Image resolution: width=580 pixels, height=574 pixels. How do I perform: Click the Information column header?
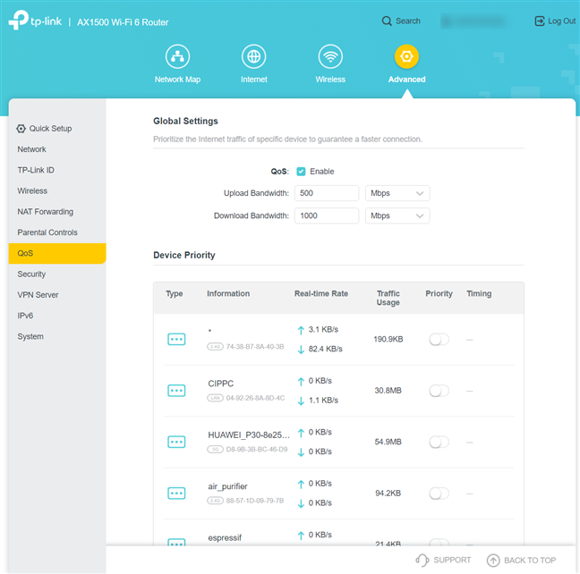[228, 293]
